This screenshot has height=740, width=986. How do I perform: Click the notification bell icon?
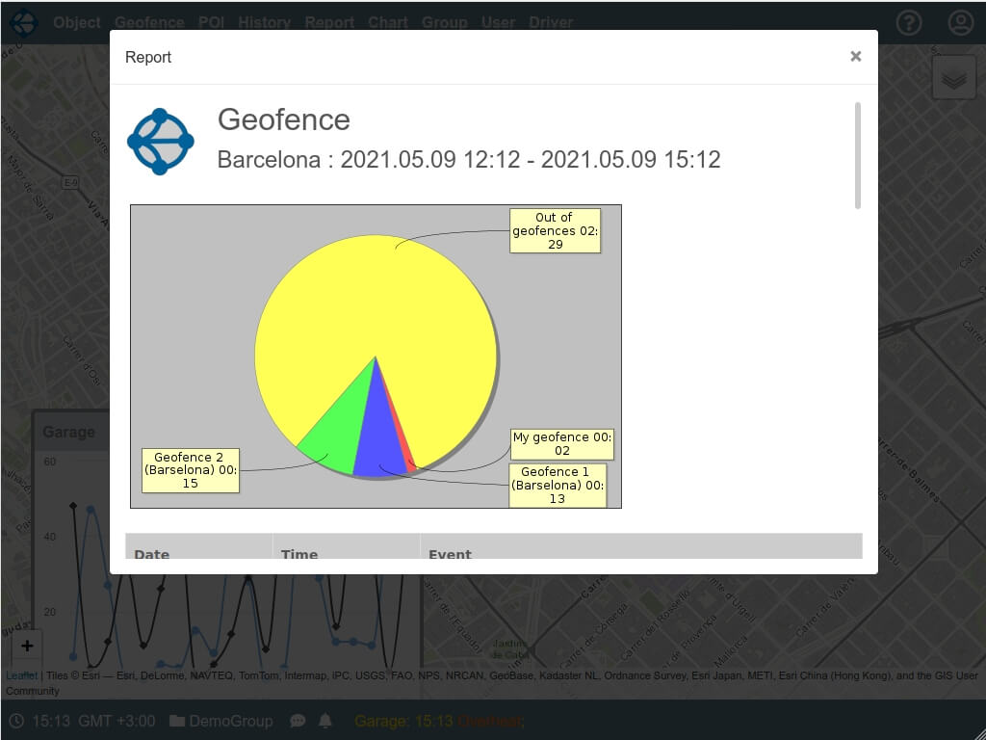tap(325, 721)
